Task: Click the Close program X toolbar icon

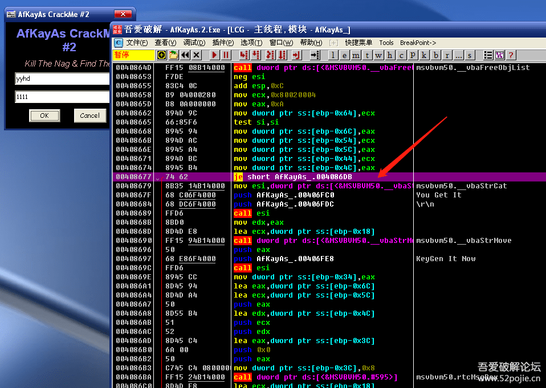Action: [x=197, y=55]
